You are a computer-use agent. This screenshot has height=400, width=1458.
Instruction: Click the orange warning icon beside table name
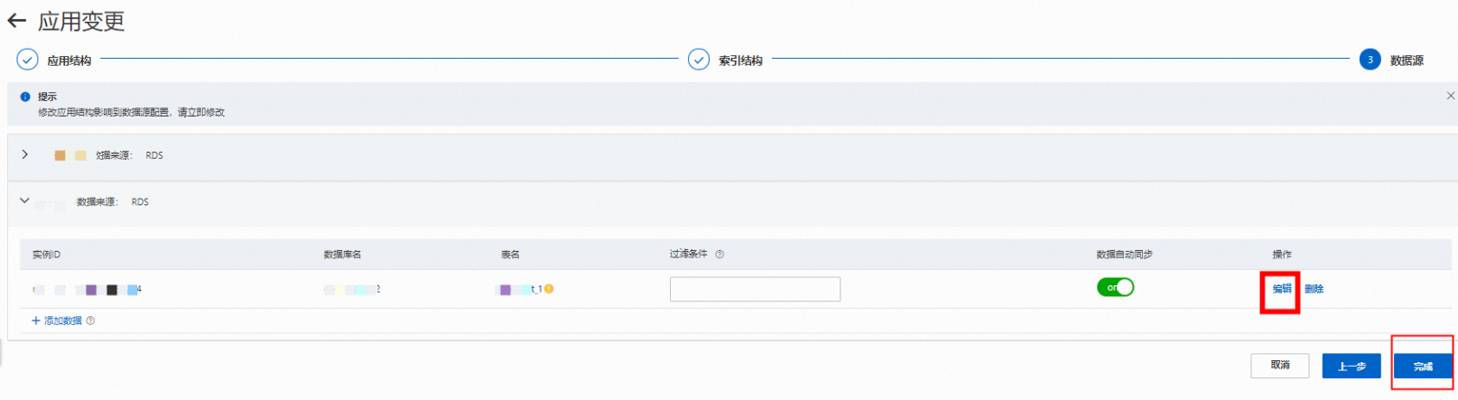tap(549, 289)
